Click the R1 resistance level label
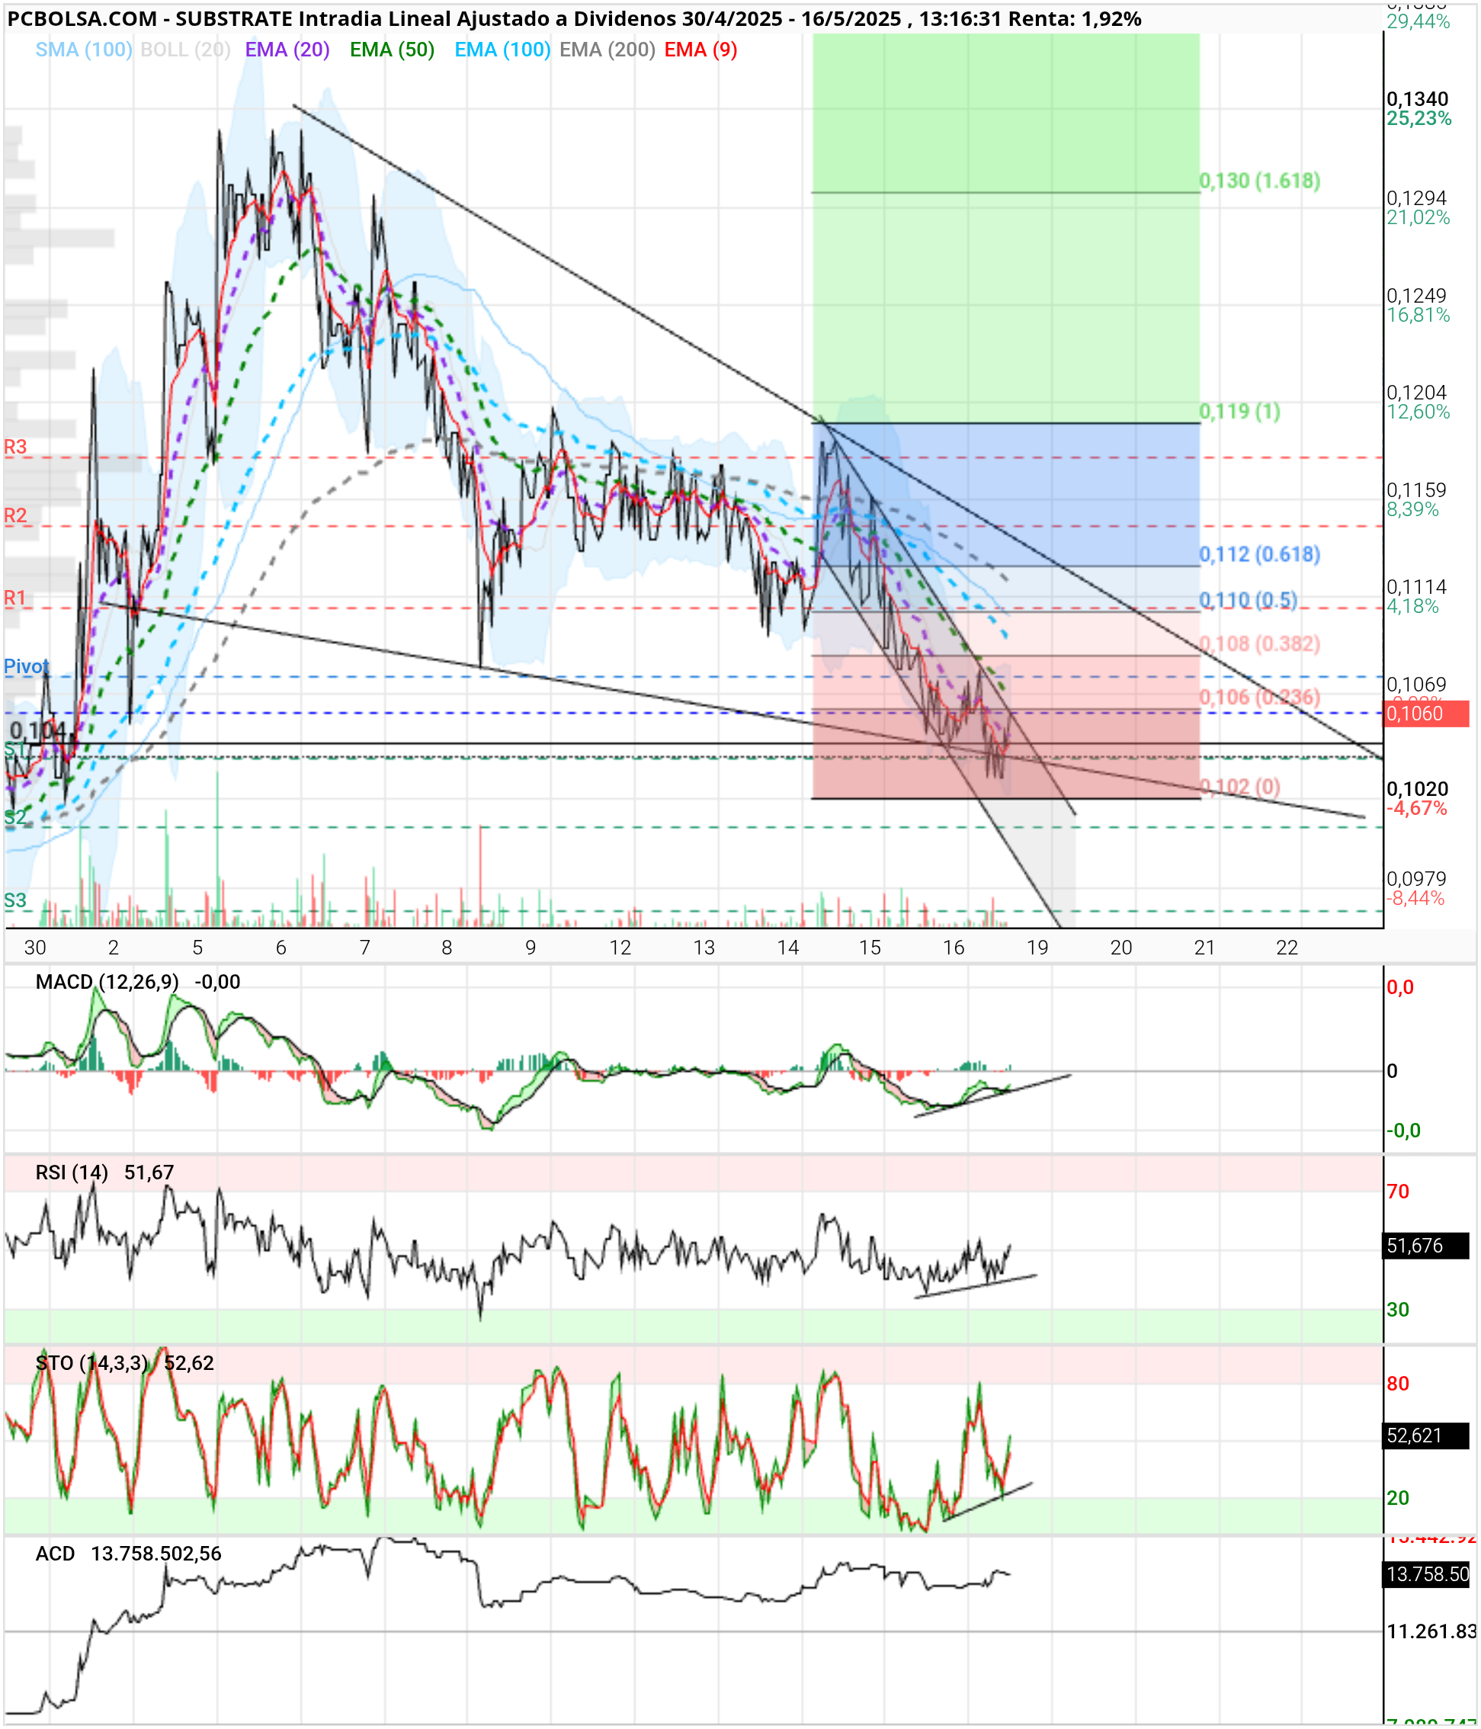 tap(15, 598)
